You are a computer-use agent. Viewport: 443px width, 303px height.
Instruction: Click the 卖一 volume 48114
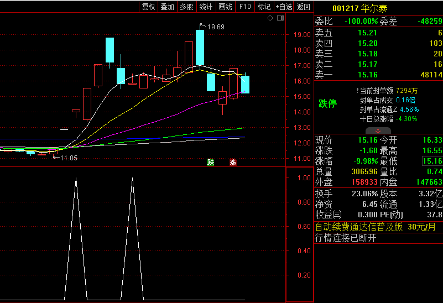point(431,75)
